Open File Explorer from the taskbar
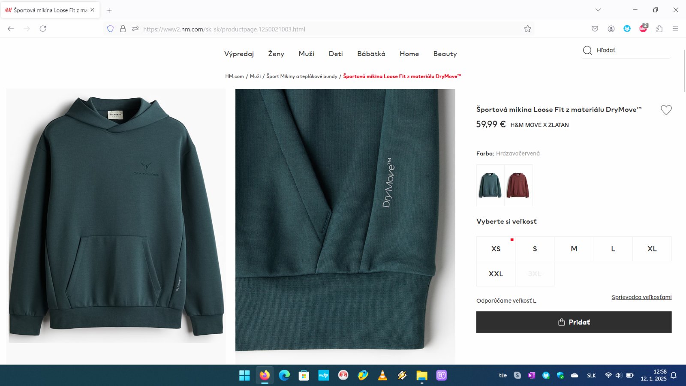The image size is (686, 386). click(x=422, y=375)
